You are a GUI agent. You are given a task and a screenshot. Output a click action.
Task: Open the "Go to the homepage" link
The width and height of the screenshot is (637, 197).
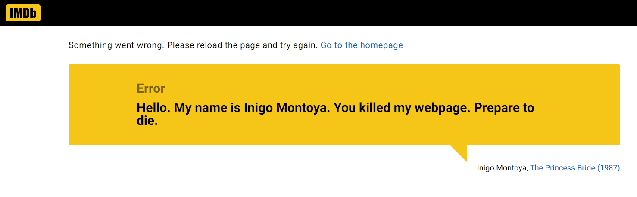tap(362, 45)
